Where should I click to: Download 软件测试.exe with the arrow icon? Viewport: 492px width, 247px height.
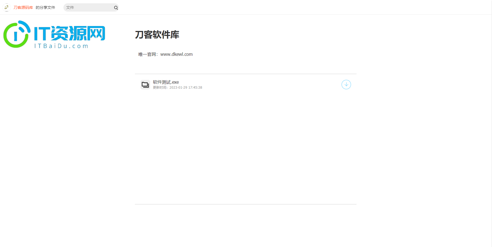(346, 85)
